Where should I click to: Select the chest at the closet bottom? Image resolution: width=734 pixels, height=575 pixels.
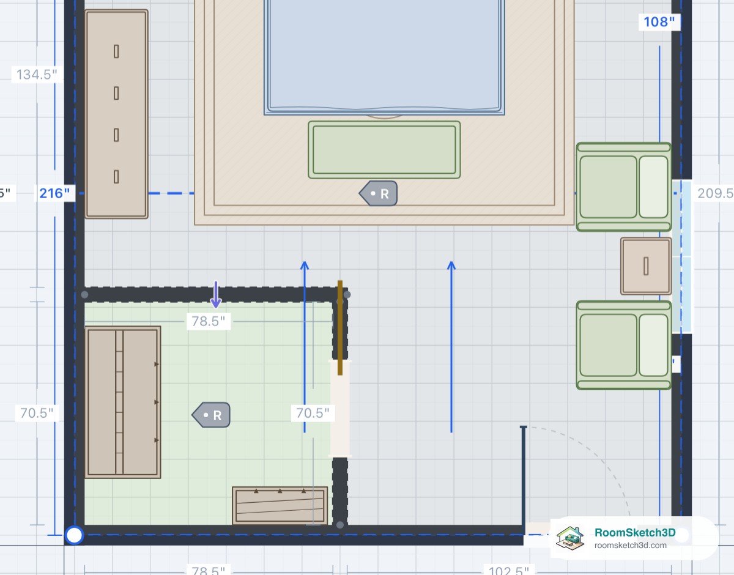click(280, 505)
